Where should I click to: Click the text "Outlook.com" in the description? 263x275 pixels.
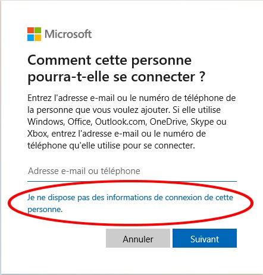pos(120,122)
